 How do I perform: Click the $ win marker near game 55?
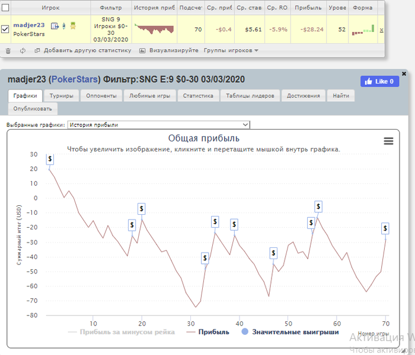tap(311, 223)
